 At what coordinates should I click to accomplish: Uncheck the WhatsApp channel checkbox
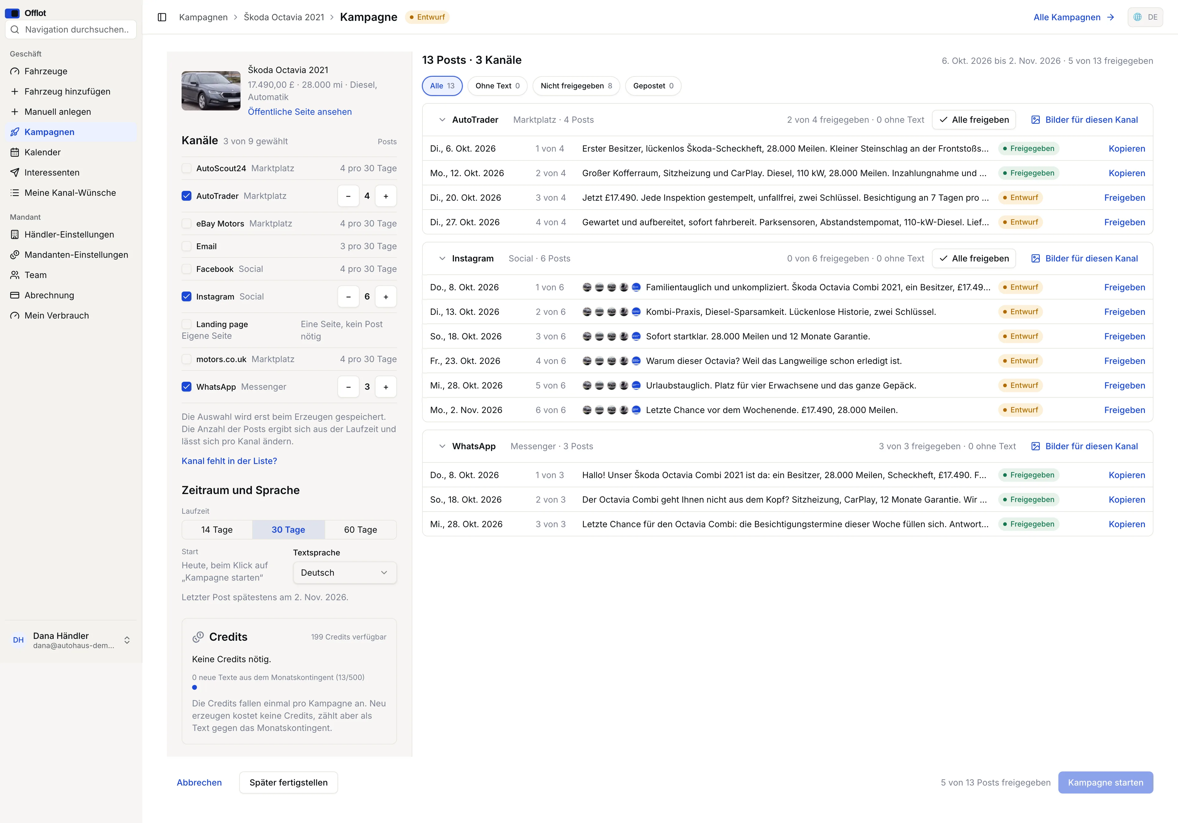[x=187, y=387]
